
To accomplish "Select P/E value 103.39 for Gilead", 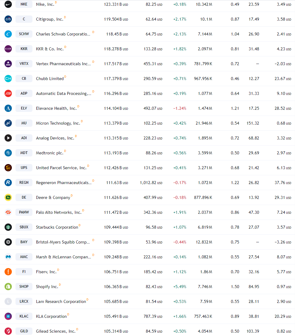I will [x=253, y=331].
